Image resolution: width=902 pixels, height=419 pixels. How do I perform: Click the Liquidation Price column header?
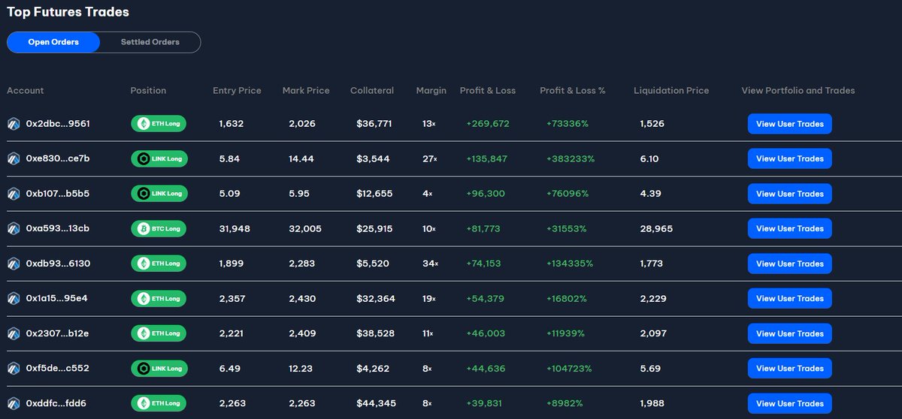pyautogui.click(x=671, y=90)
